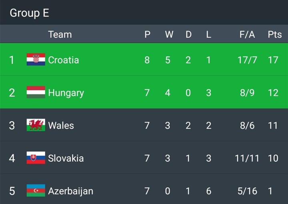Screen dimensions: 288x204
Task: Open the Azerbaijan team name
Action: click(70, 191)
